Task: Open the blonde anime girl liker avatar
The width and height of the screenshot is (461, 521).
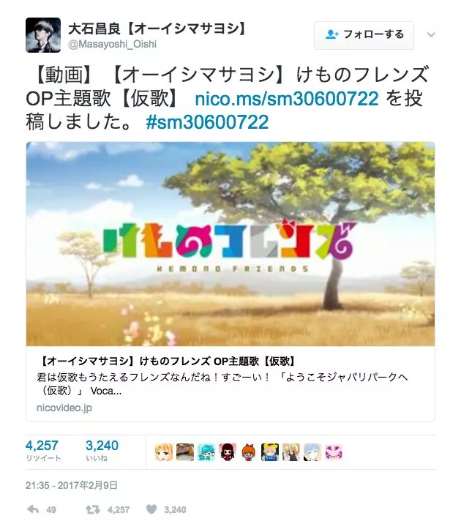Action: (164, 452)
